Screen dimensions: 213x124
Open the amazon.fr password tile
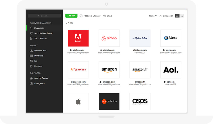(x=140, y=70)
